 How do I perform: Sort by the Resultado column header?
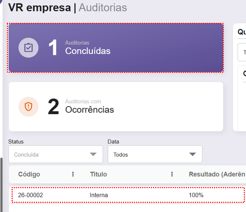coord(217,174)
